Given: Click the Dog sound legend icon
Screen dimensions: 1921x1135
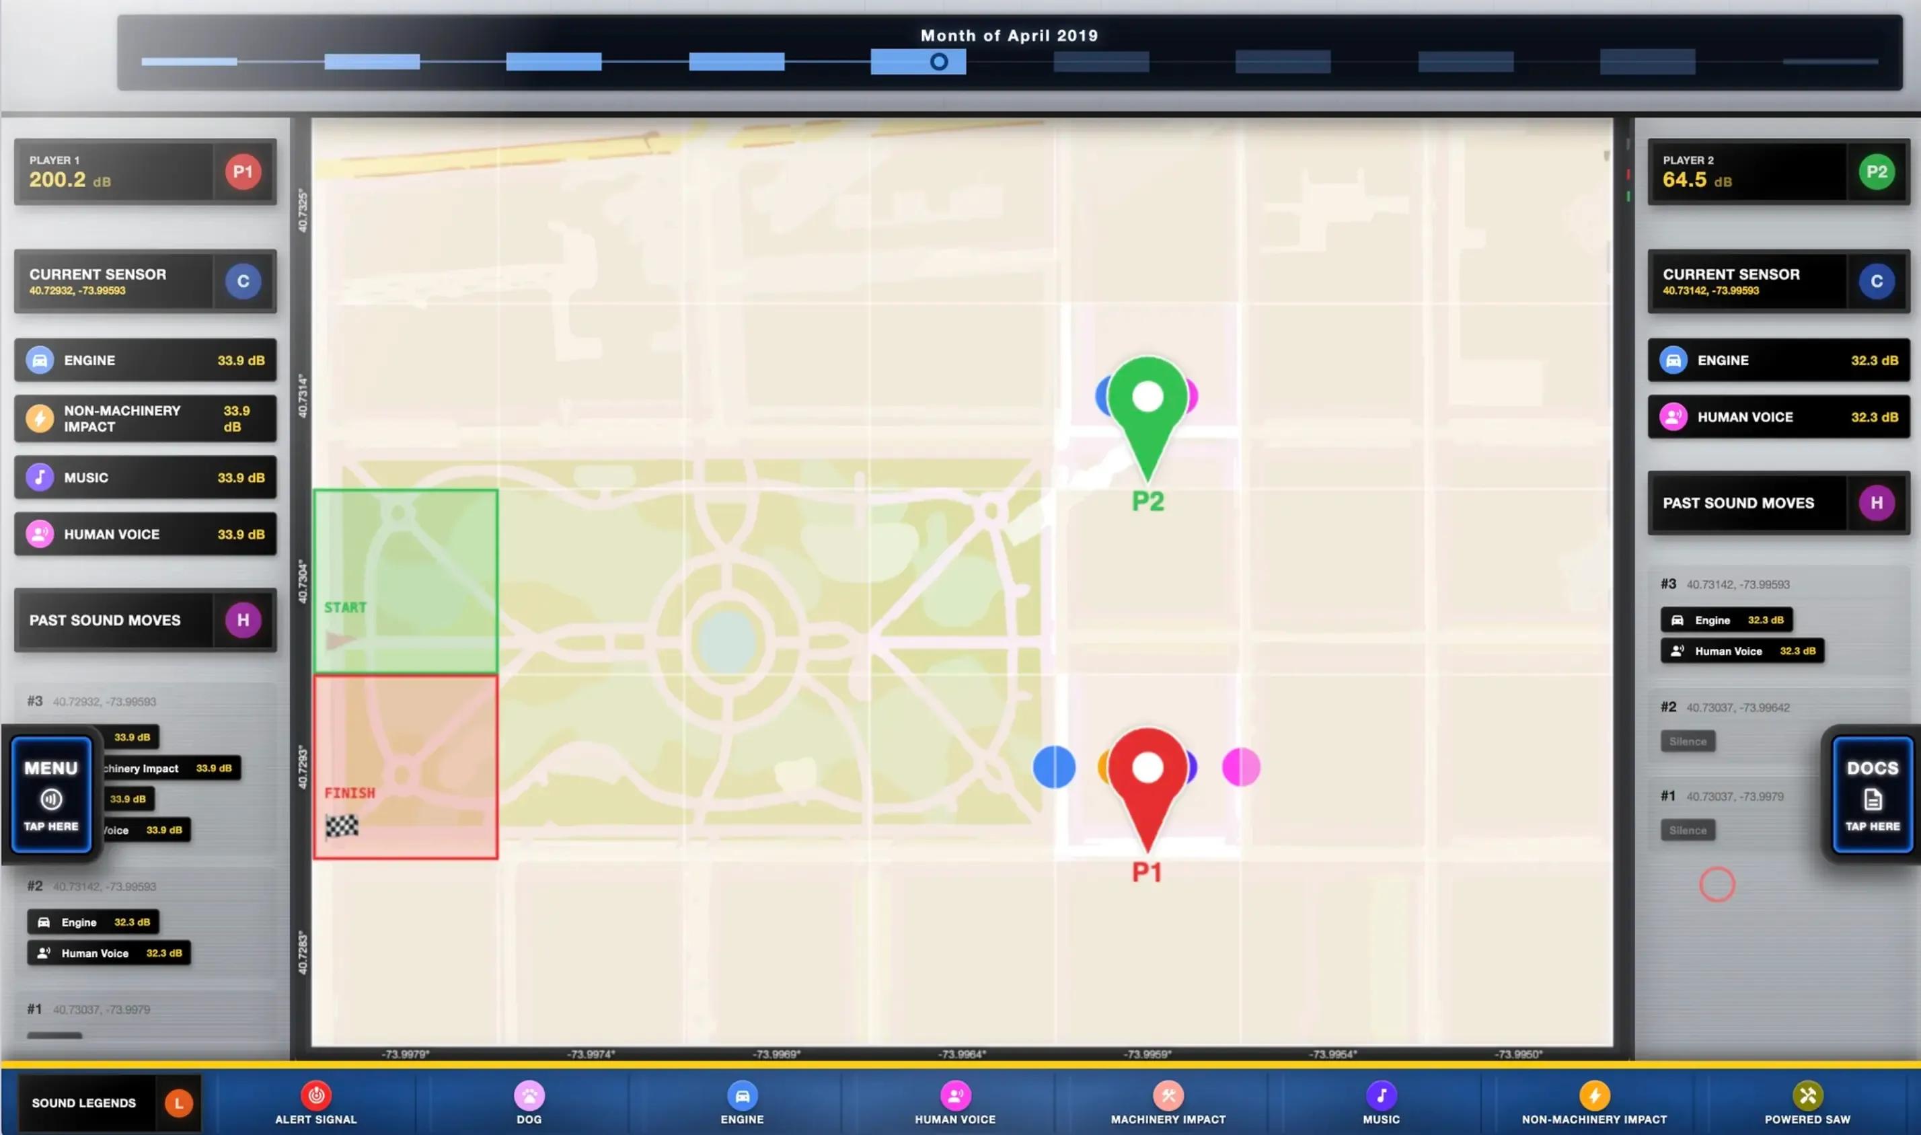Looking at the screenshot, I should (529, 1095).
